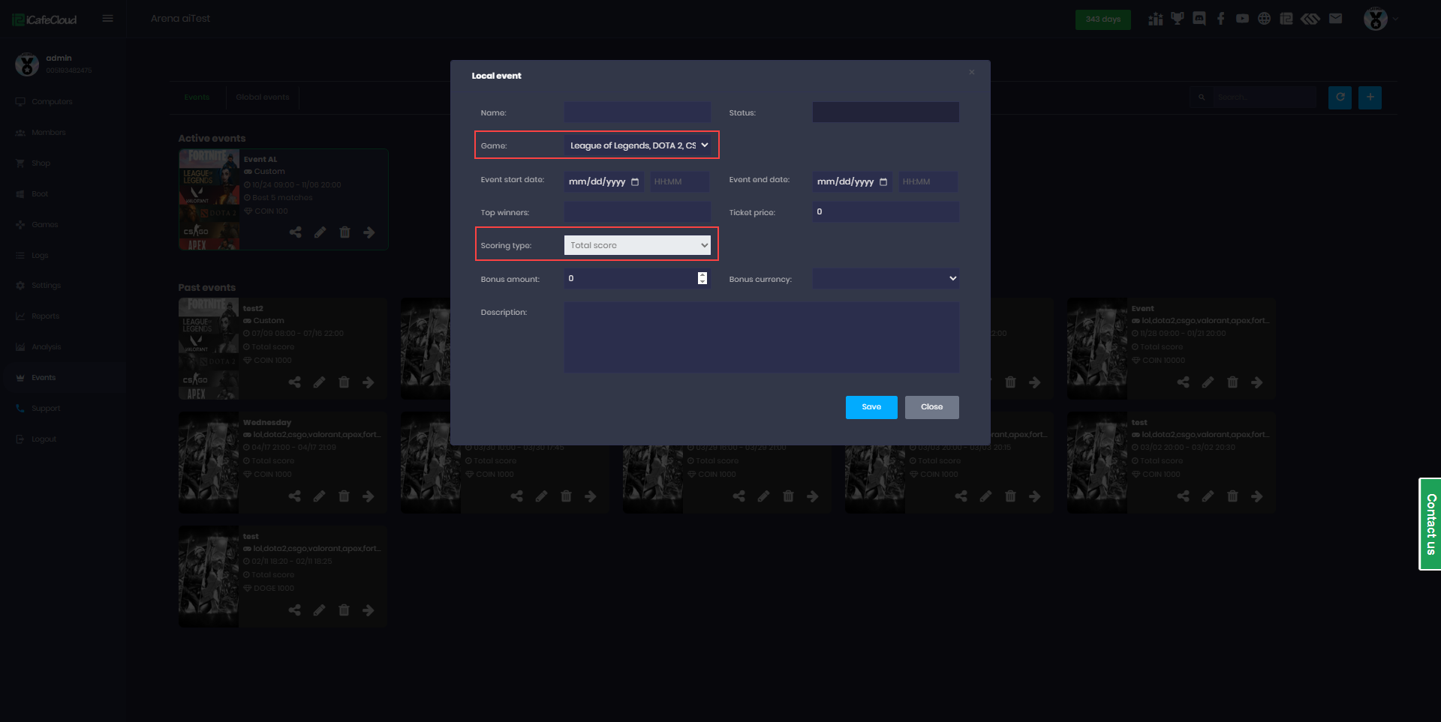Open the Facebook icon in header
Image resolution: width=1441 pixels, height=722 pixels.
click(x=1221, y=19)
